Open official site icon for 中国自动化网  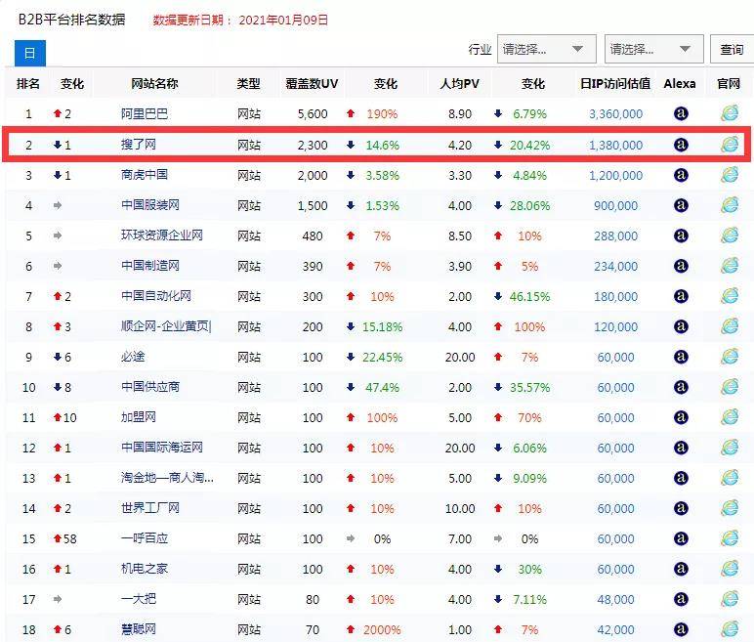click(x=730, y=295)
